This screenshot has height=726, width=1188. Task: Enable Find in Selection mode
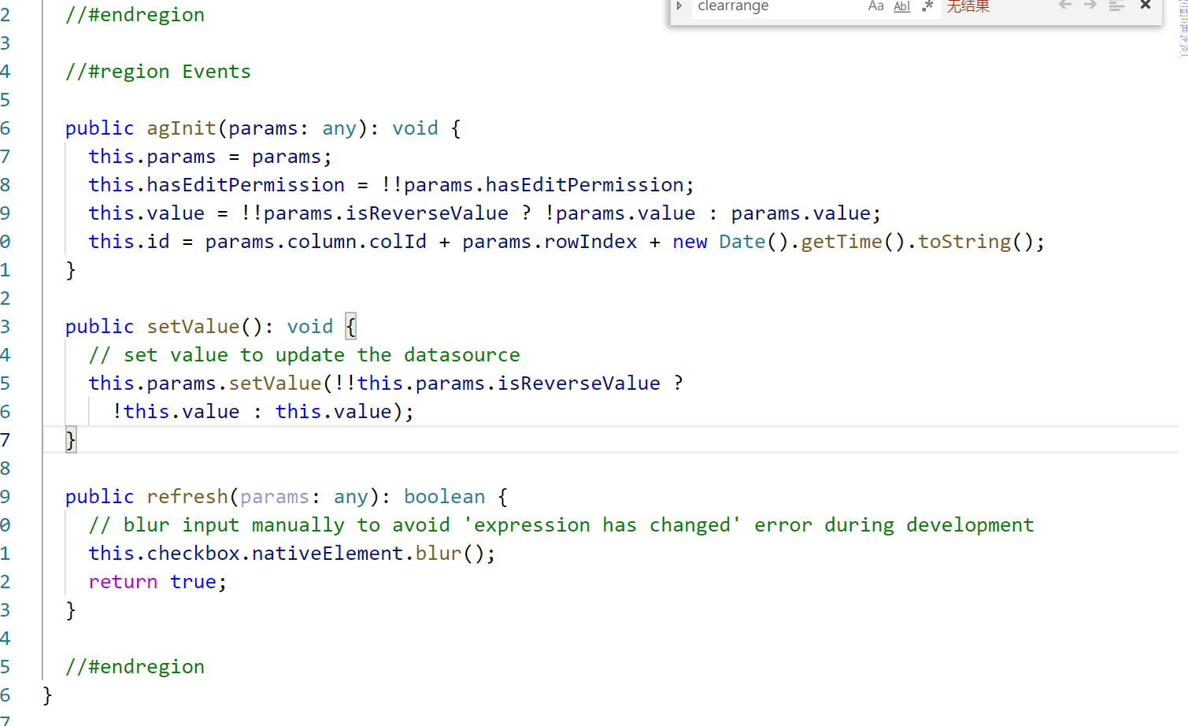[x=1116, y=6]
